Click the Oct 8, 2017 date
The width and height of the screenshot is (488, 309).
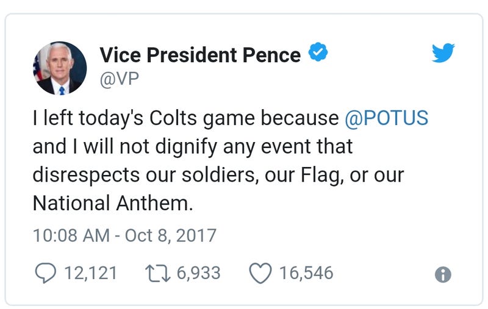(171, 235)
